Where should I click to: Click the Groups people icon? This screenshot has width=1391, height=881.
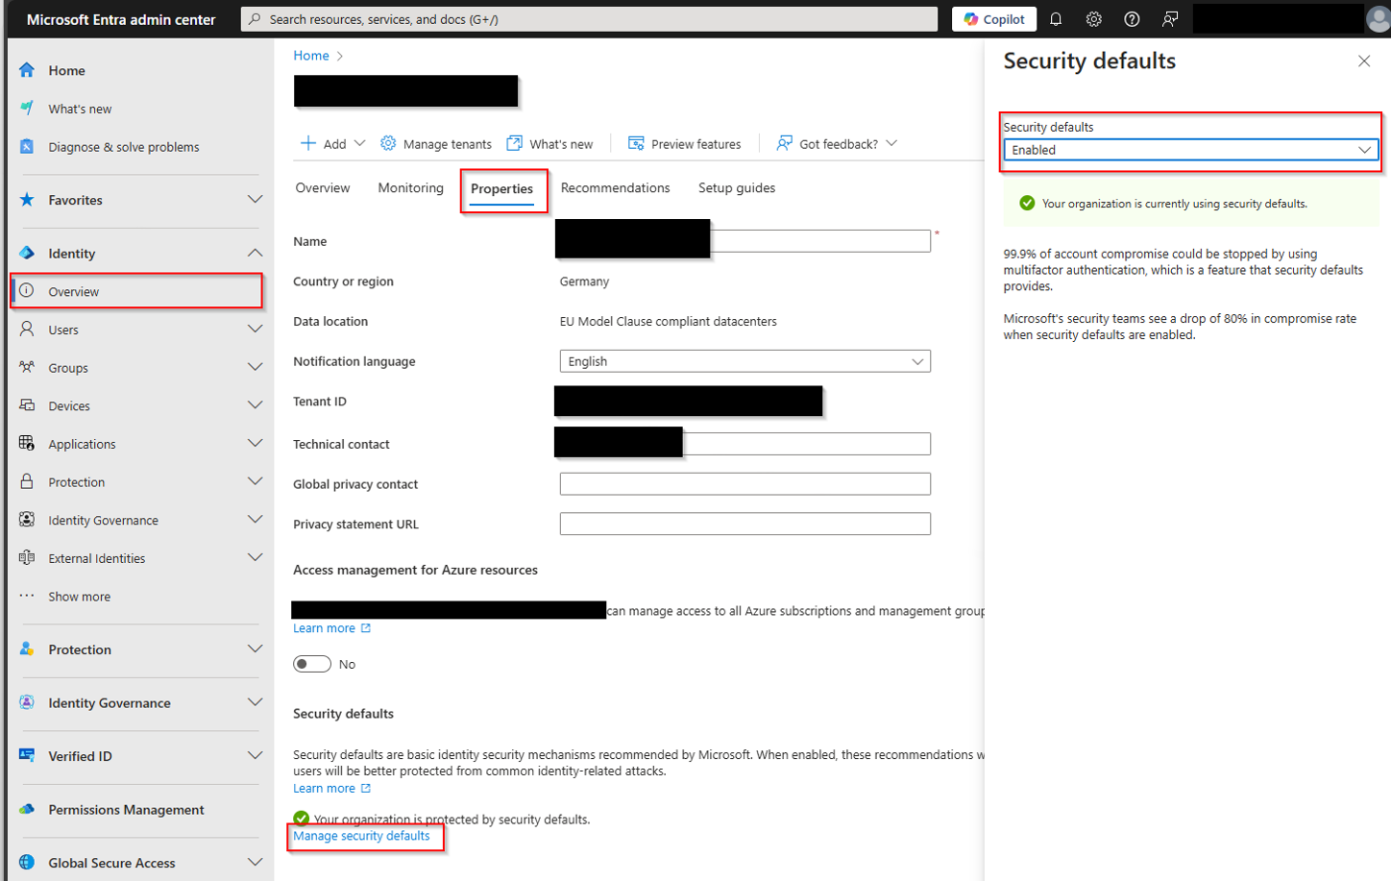(27, 367)
